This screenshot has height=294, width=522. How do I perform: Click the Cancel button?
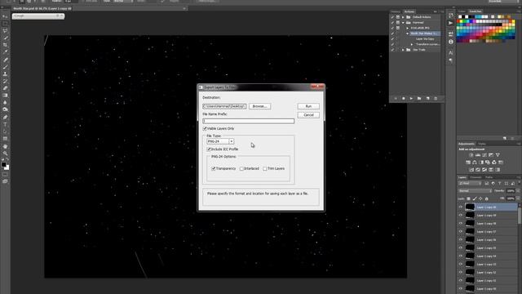click(x=308, y=115)
